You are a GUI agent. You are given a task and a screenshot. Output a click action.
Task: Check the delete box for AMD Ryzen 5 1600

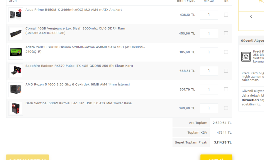(226, 90)
